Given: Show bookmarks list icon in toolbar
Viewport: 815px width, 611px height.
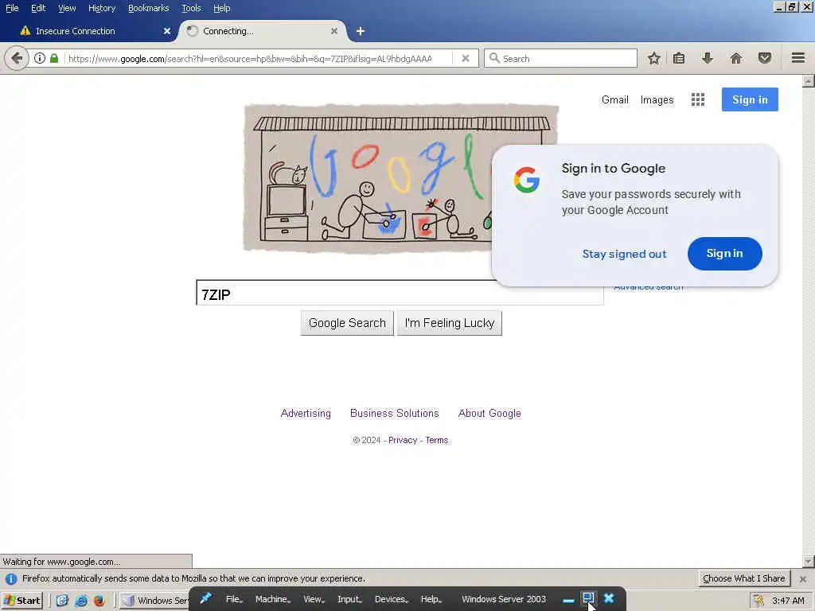Looking at the screenshot, I should point(679,58).
